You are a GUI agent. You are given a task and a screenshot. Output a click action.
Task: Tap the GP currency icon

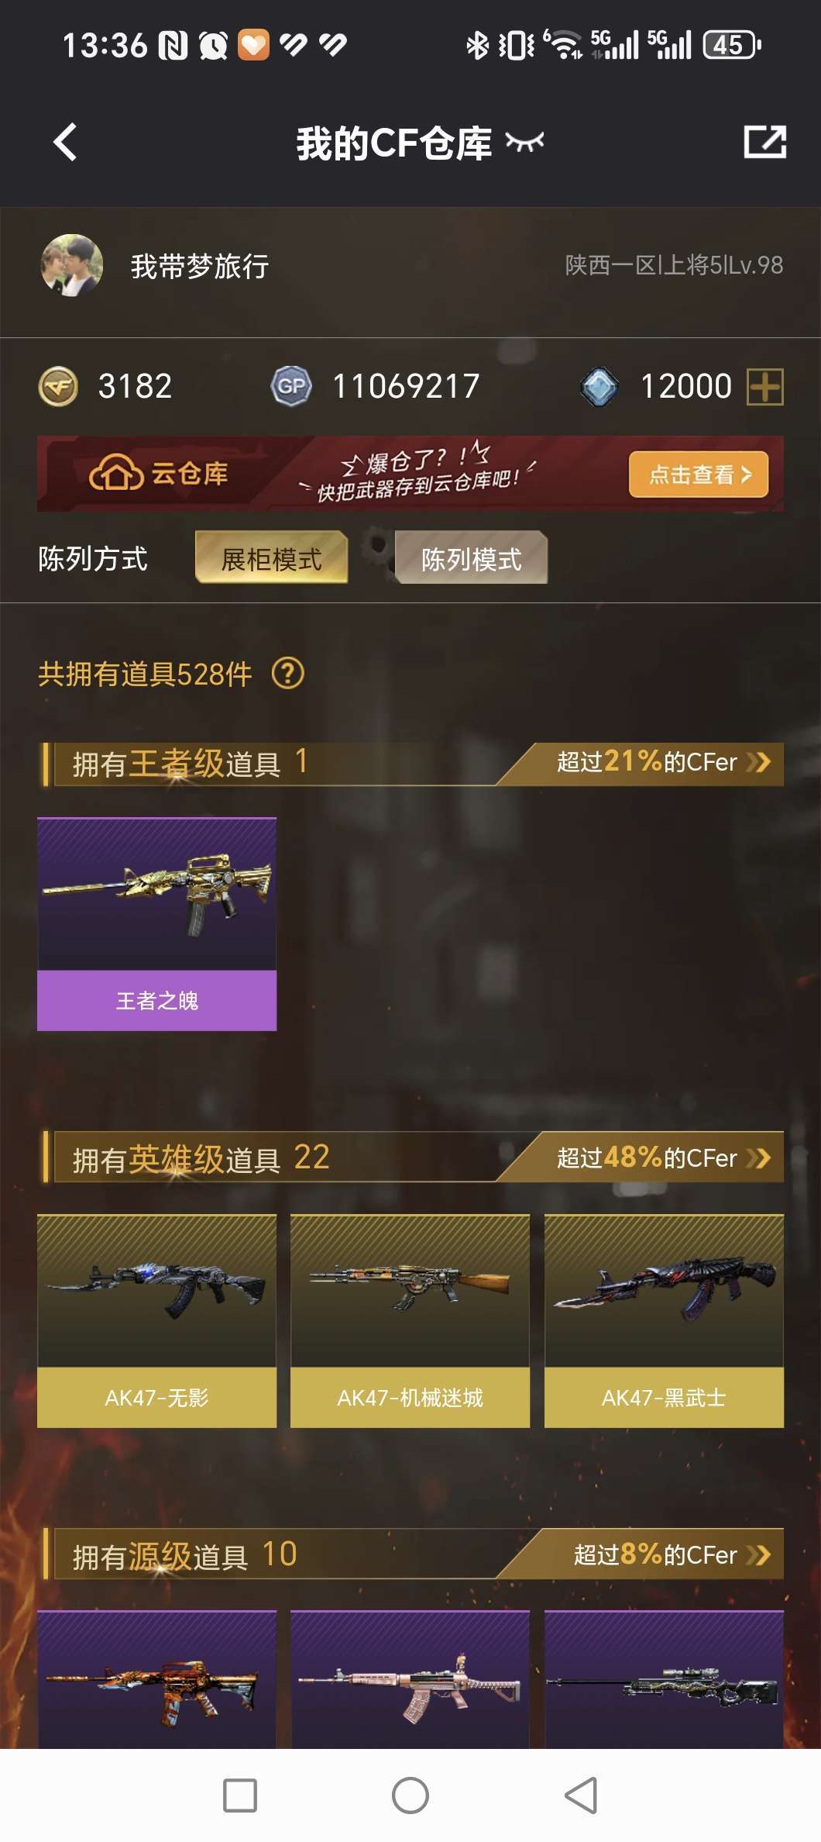pyautogui.click(x=291, y=386)
